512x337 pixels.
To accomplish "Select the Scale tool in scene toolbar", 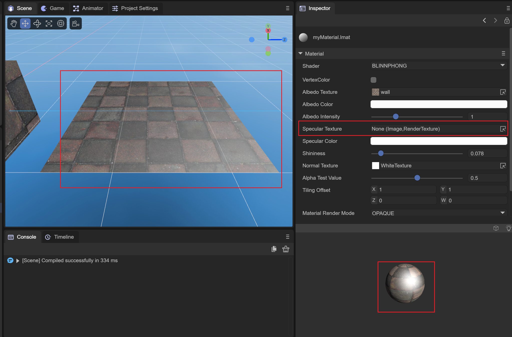I will click(x=49, y=24).
